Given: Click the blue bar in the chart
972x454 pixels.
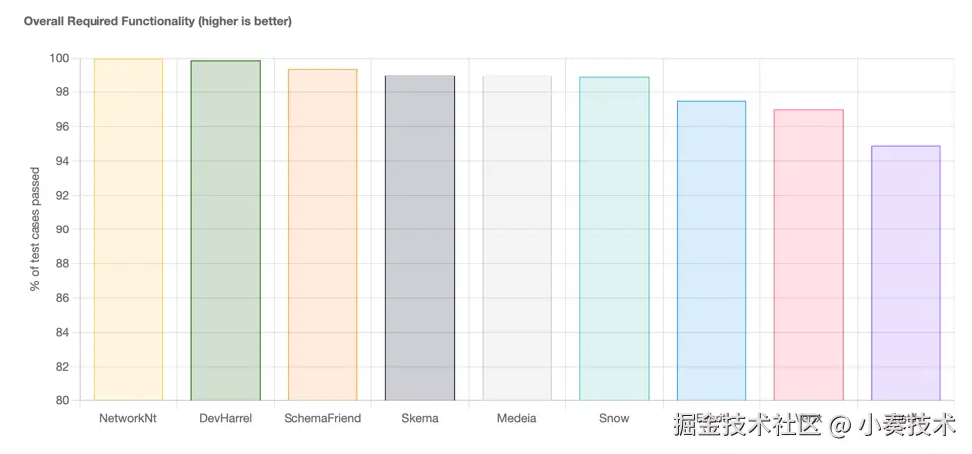Looking at the screenshot, I should coord(711,251).
